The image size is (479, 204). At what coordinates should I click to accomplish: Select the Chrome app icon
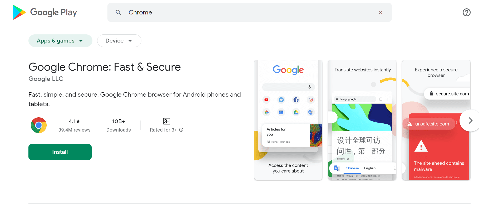pos(38,125)
